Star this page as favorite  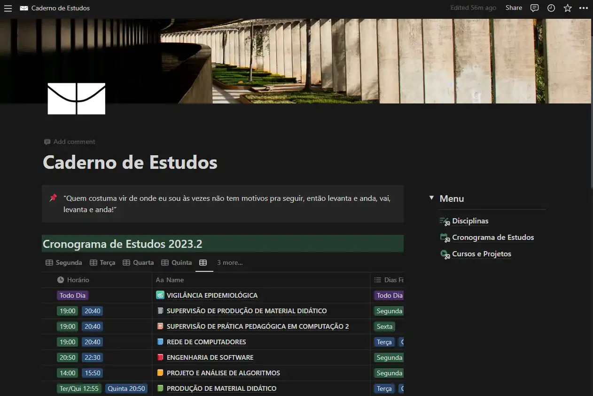pyautogui.click(x=568, y=8)
